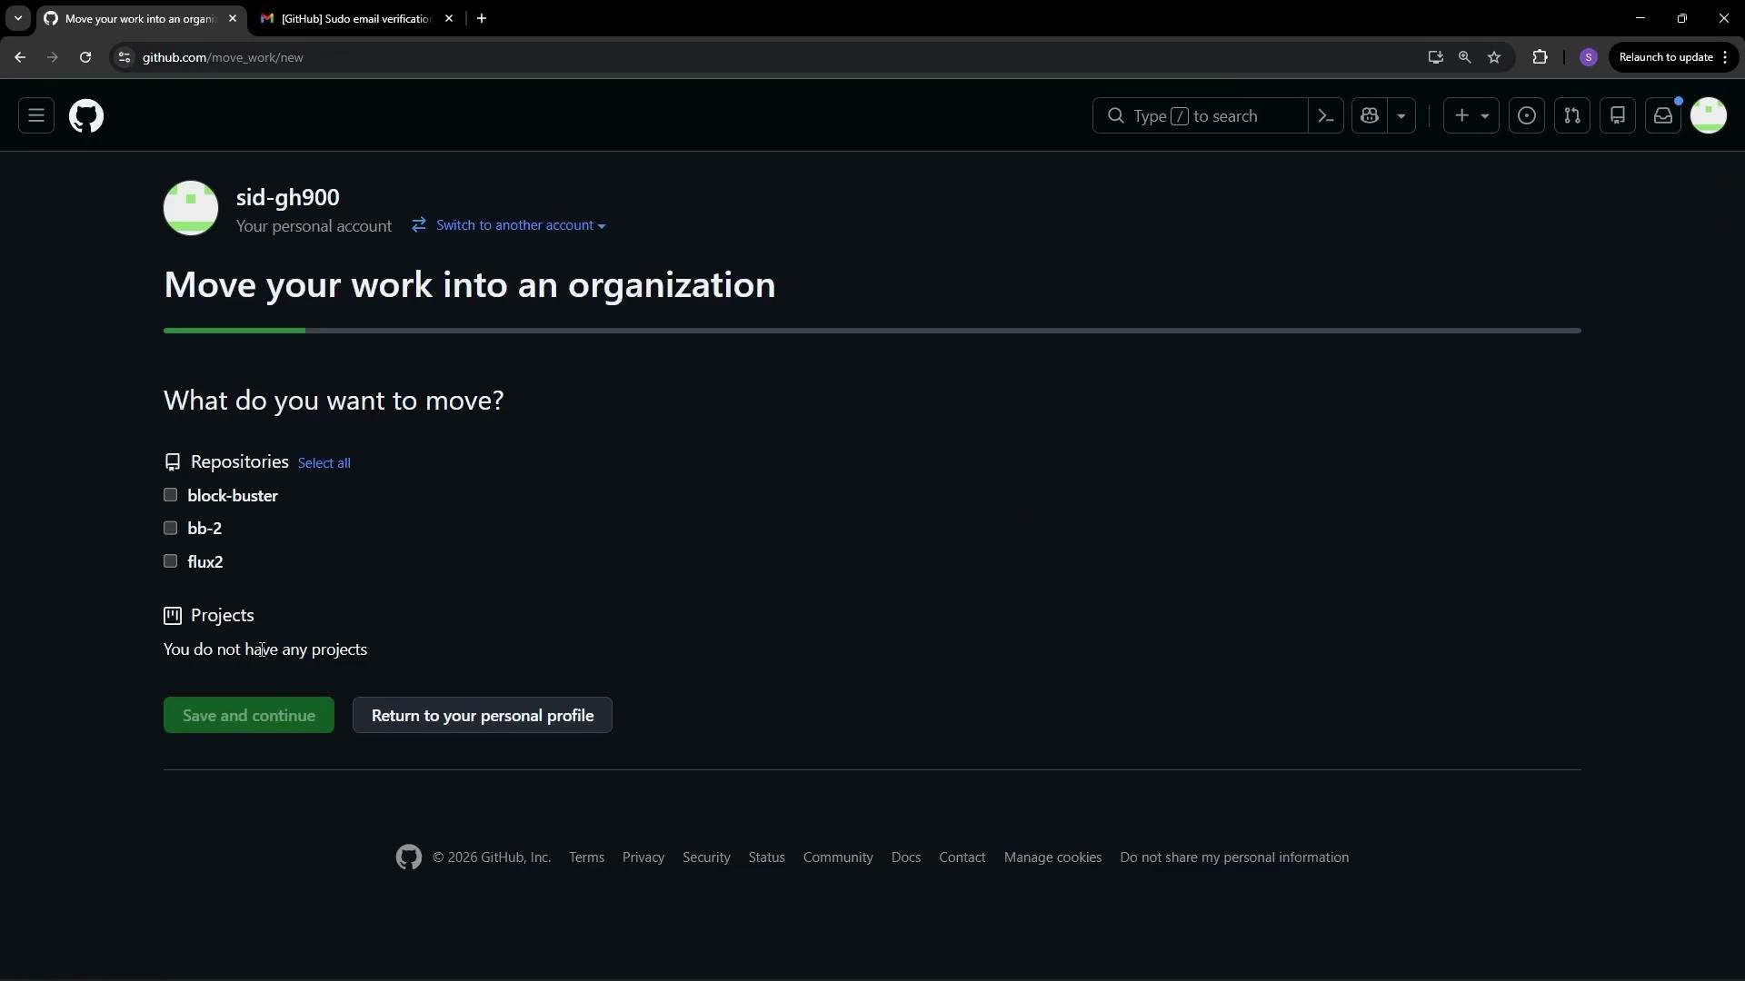
Task: Click install app icon in address bar
Action: (x=1435, y=57)
